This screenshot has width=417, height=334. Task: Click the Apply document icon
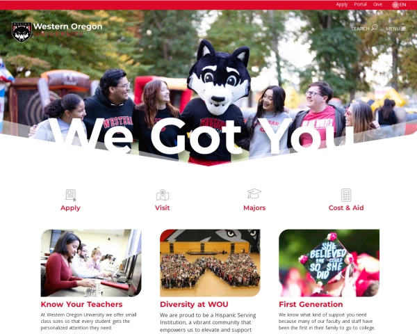point(71,195)
